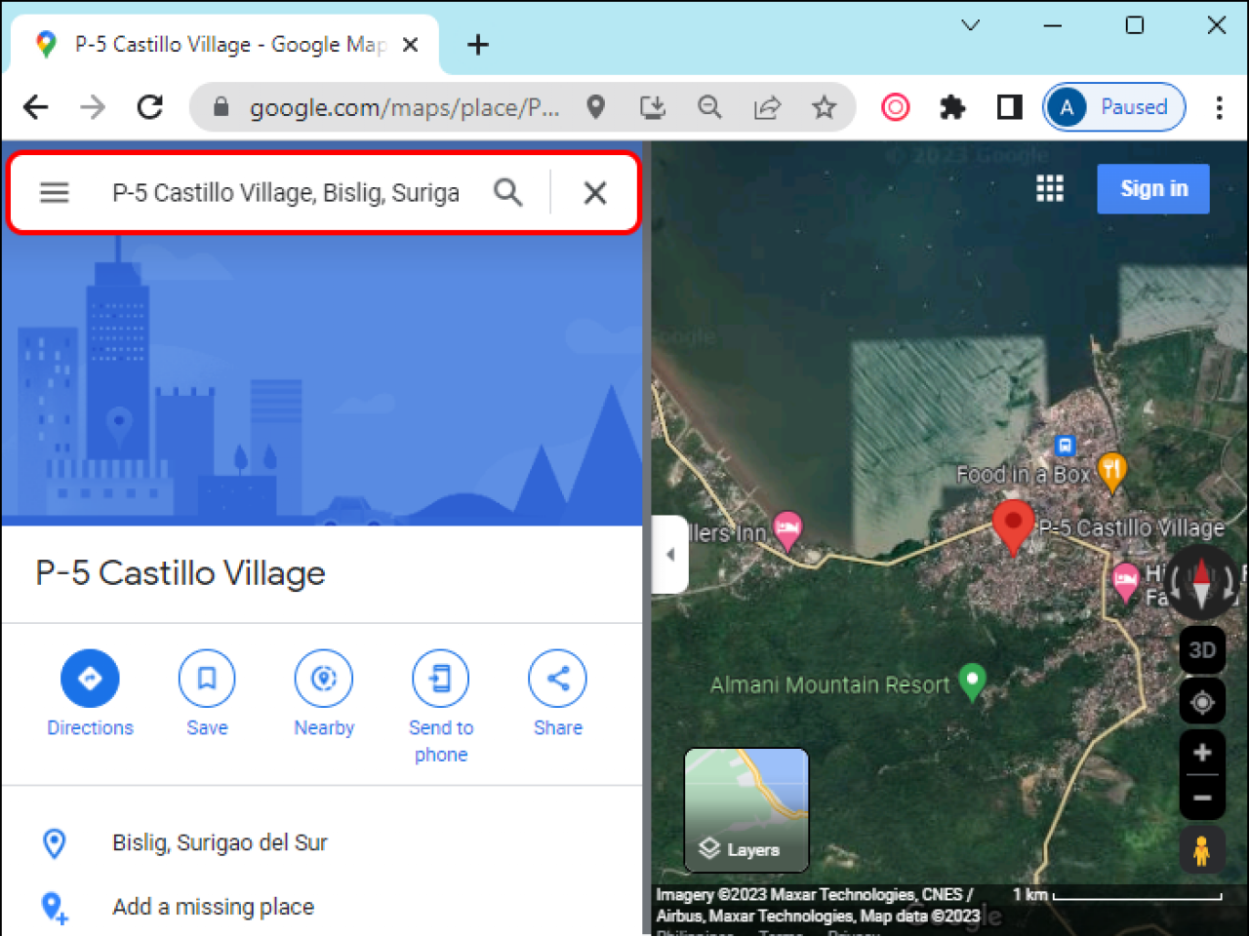Open the browser menu with three dots
Screen dimensions: 1249x936
1221,107
